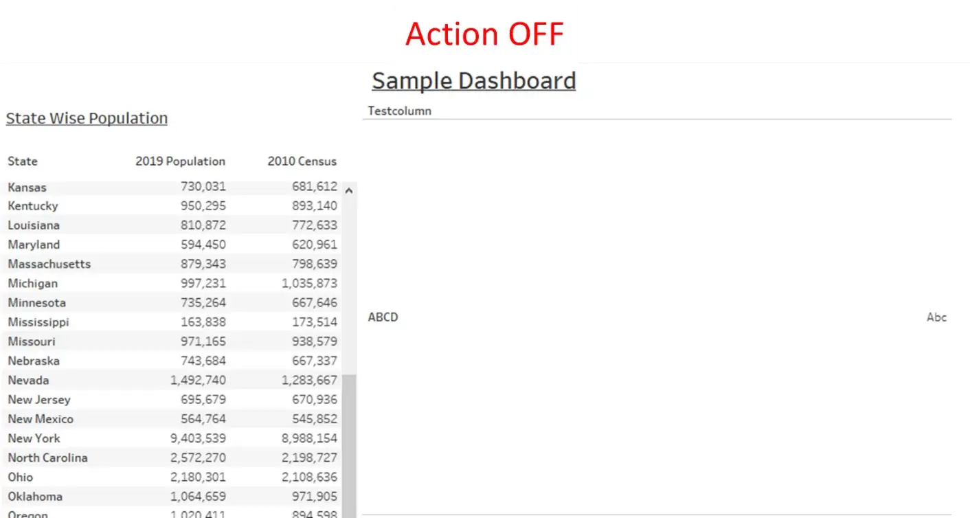Select the New York row

[x=172, y=438]
